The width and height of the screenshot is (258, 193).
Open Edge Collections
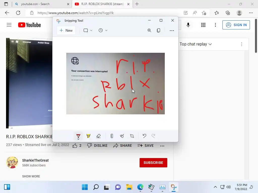click(x=228, y=13)
